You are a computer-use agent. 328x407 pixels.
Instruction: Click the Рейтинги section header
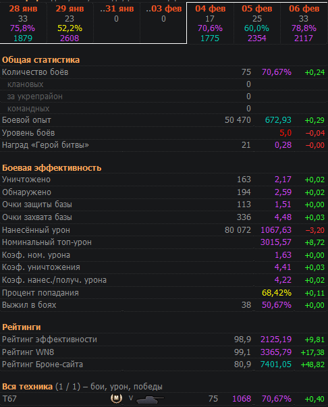(22, 327)
